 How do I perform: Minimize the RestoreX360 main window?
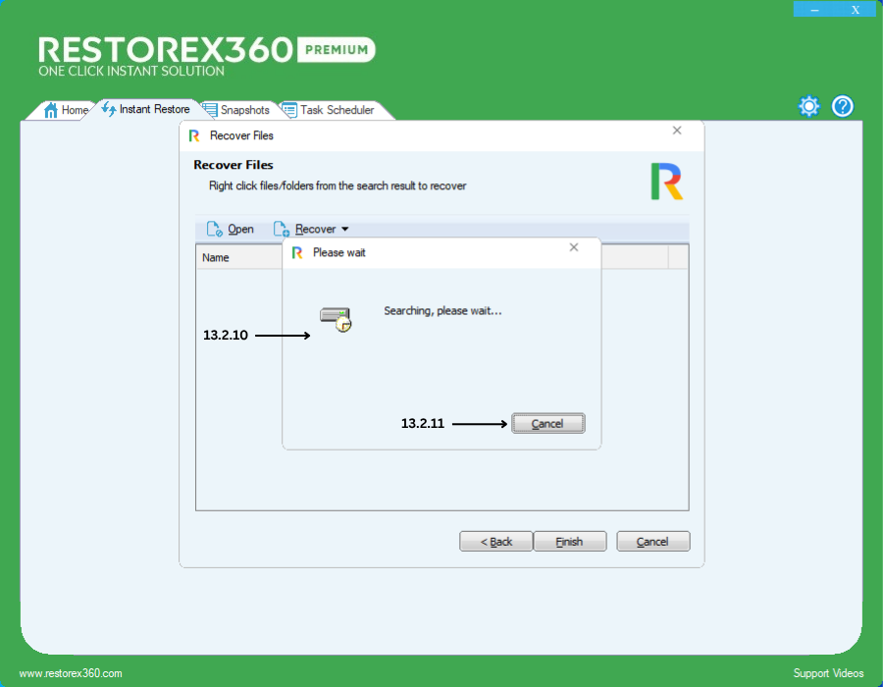point(814,10)
